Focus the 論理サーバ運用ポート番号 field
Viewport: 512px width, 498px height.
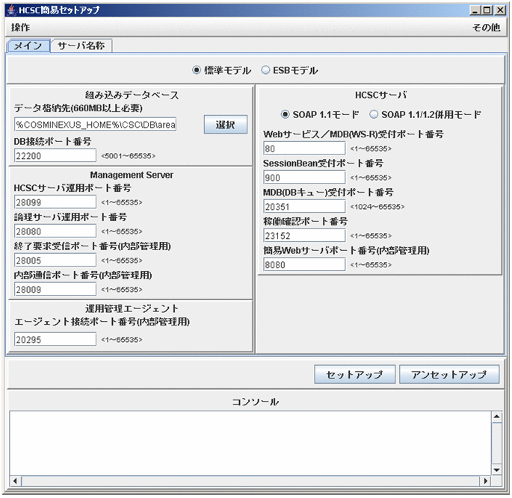[55, 231]
